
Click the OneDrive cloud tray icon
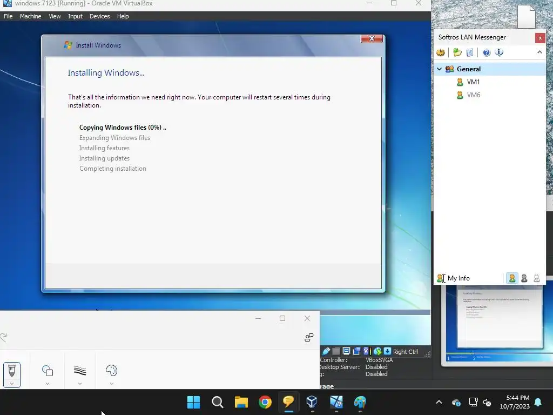click(x=456, y=402)
